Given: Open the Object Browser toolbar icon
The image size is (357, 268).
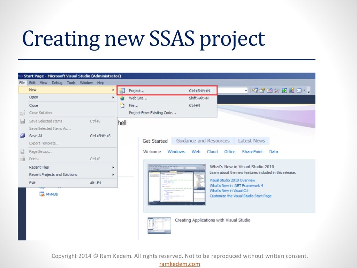Looking at the screenshot, I should tap(269, 91).
